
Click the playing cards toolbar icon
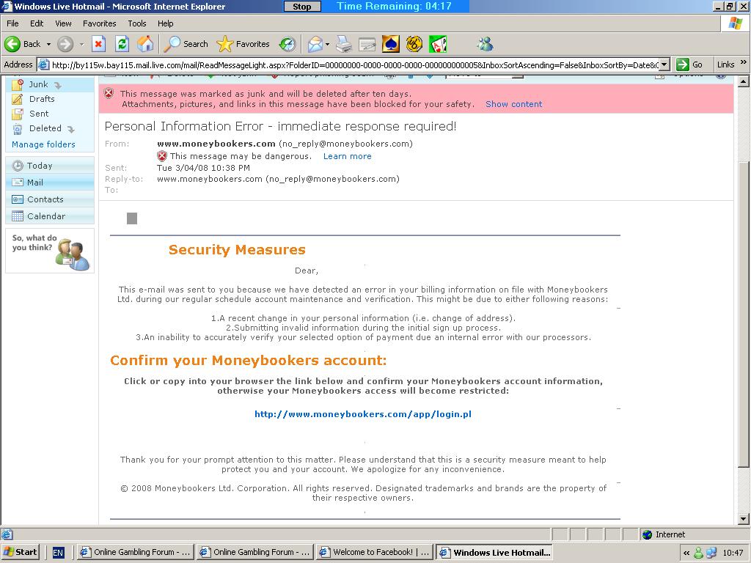pyautogui.click(x=438, y=44)
